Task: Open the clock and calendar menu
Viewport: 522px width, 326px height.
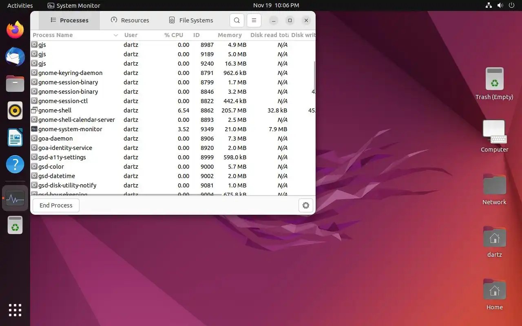Action: click(276, 5)
